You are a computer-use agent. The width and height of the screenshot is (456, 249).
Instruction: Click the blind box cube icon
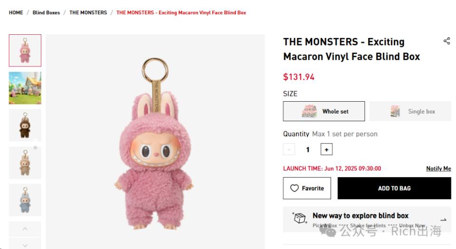pyautogui.click(x=300, y=218)
